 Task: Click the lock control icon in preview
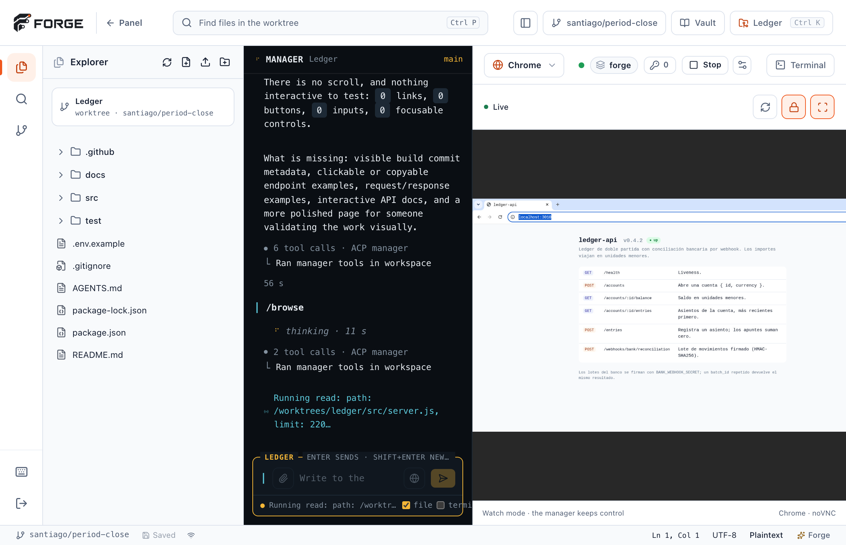[x=794, y=107]
